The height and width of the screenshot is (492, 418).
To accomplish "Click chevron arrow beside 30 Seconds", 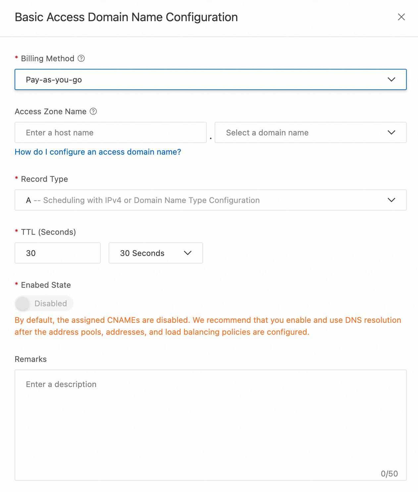I will [187, 253].
